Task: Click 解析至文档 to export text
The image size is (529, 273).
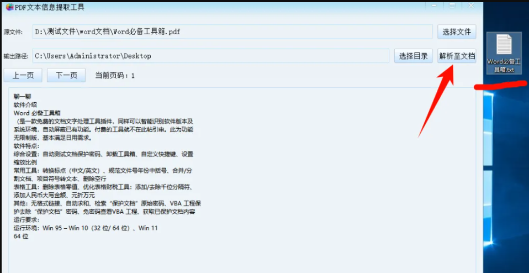Action: 457,56
